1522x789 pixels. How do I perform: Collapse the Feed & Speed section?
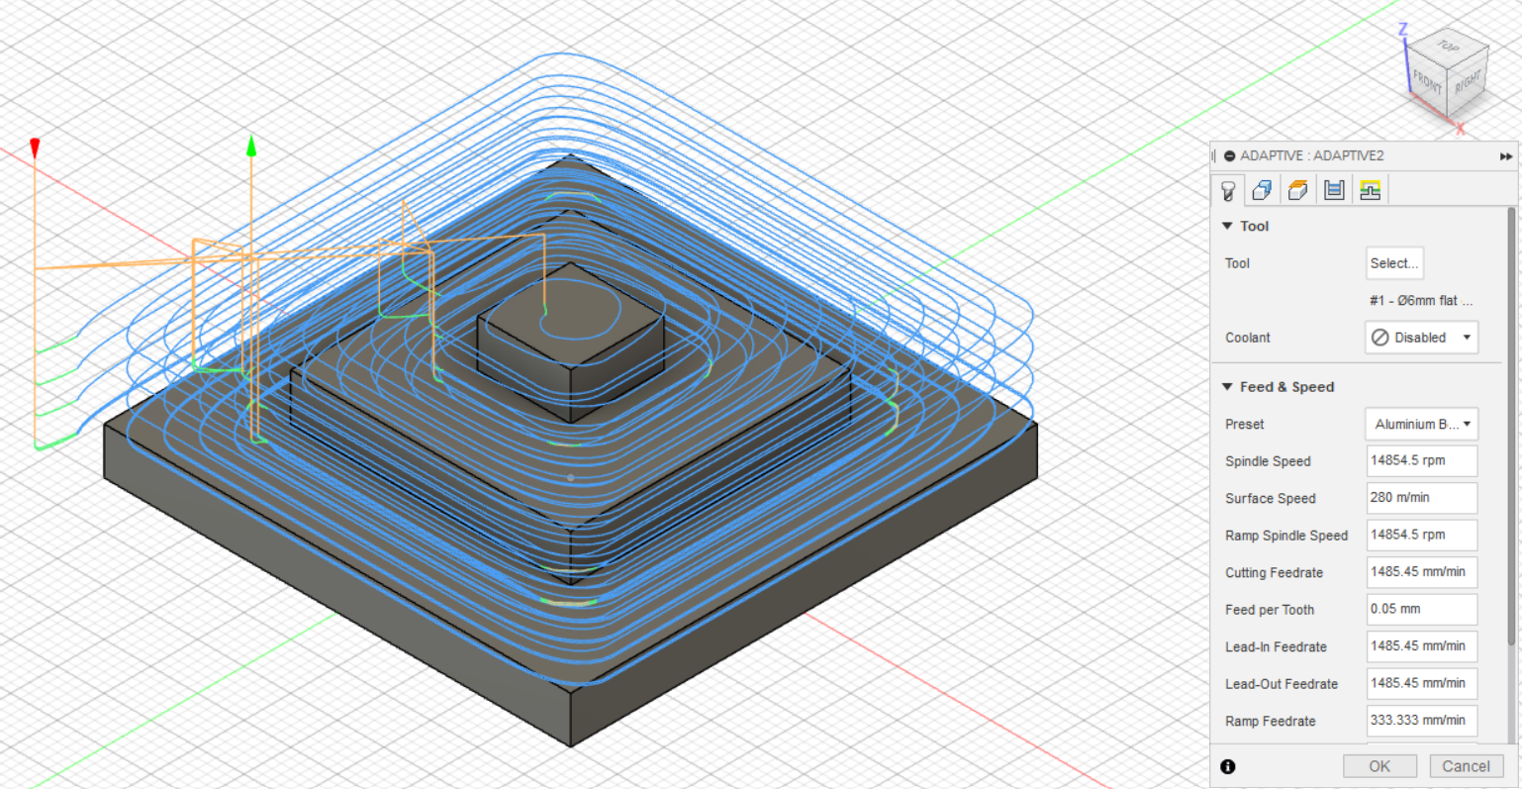tap(1227, 387)
